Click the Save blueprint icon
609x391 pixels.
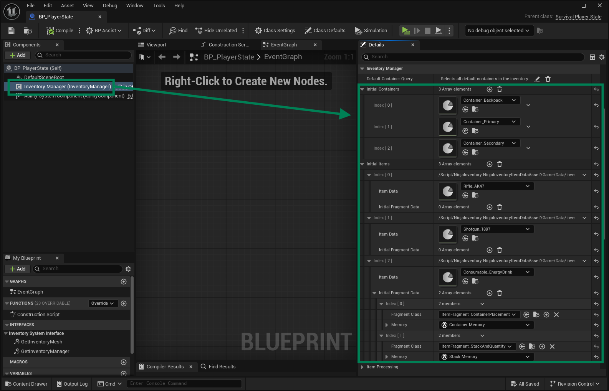(x=11, y=31)
